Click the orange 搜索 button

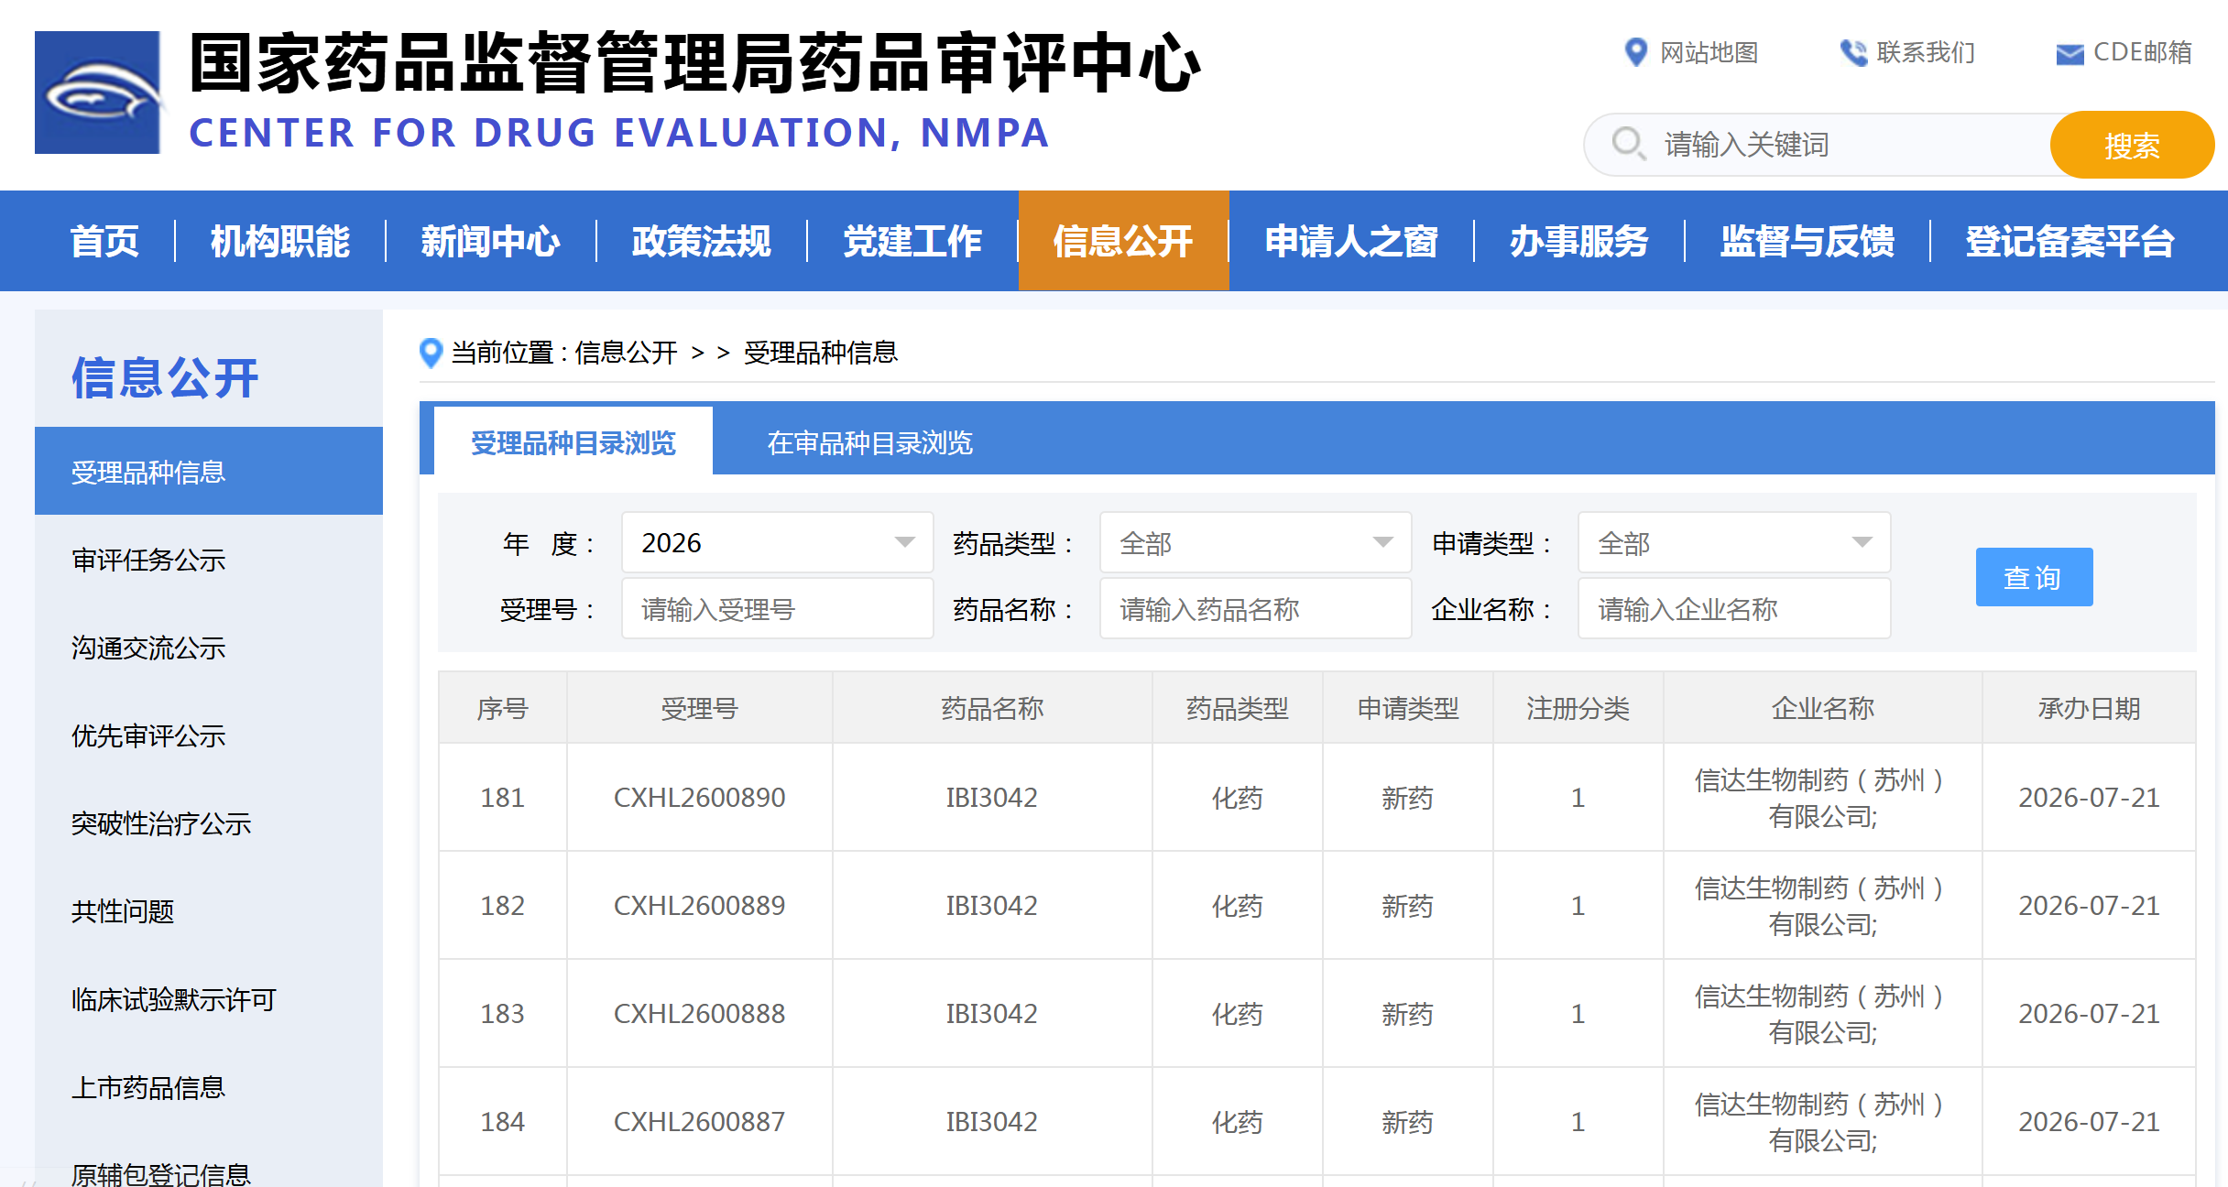(2132, 145)
